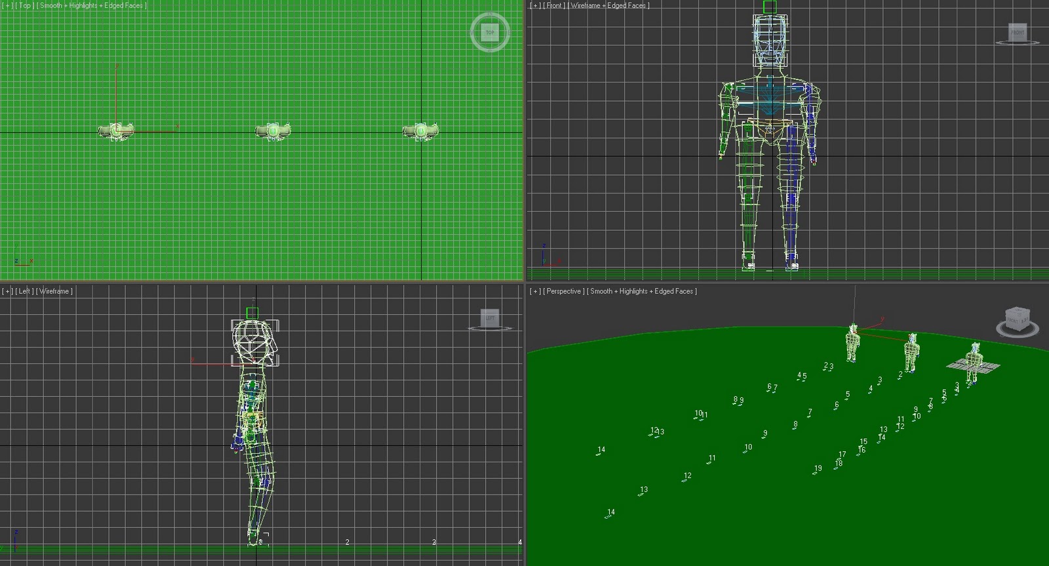Select footstep 16 in the Perspective viewport
This screenshot has height=566, width=1049.
point(861,451)
